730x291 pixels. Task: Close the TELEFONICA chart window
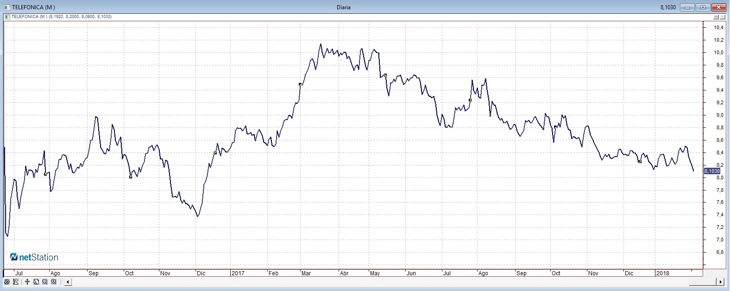coord(718,7)
